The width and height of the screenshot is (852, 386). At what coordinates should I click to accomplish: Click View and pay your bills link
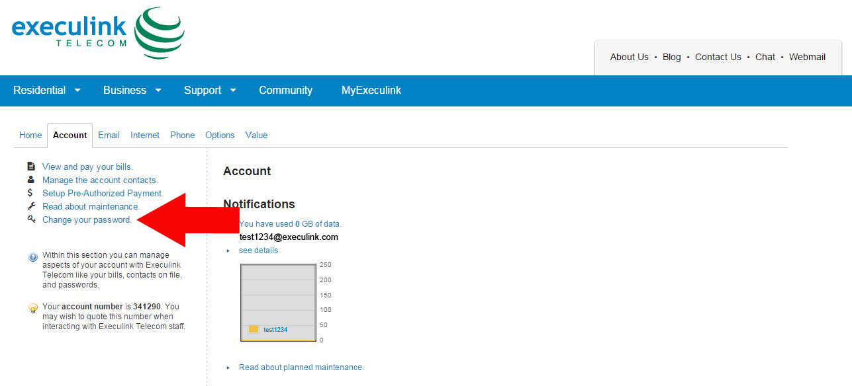click(x=87, y=167)
